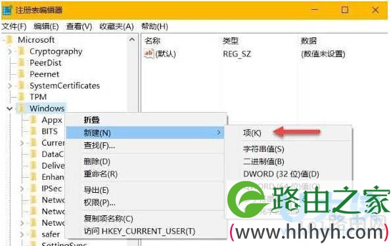Click the tree scrollbar up arrow
391x246 pixels.
(x=132, y=40)
